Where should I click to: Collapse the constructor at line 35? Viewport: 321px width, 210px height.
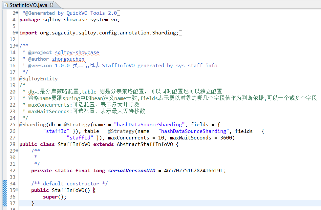coord(17,190)
